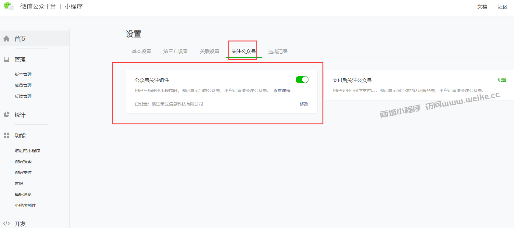
Task: Click the 公众号关注组件 card title
Action: tap(152, 80)
